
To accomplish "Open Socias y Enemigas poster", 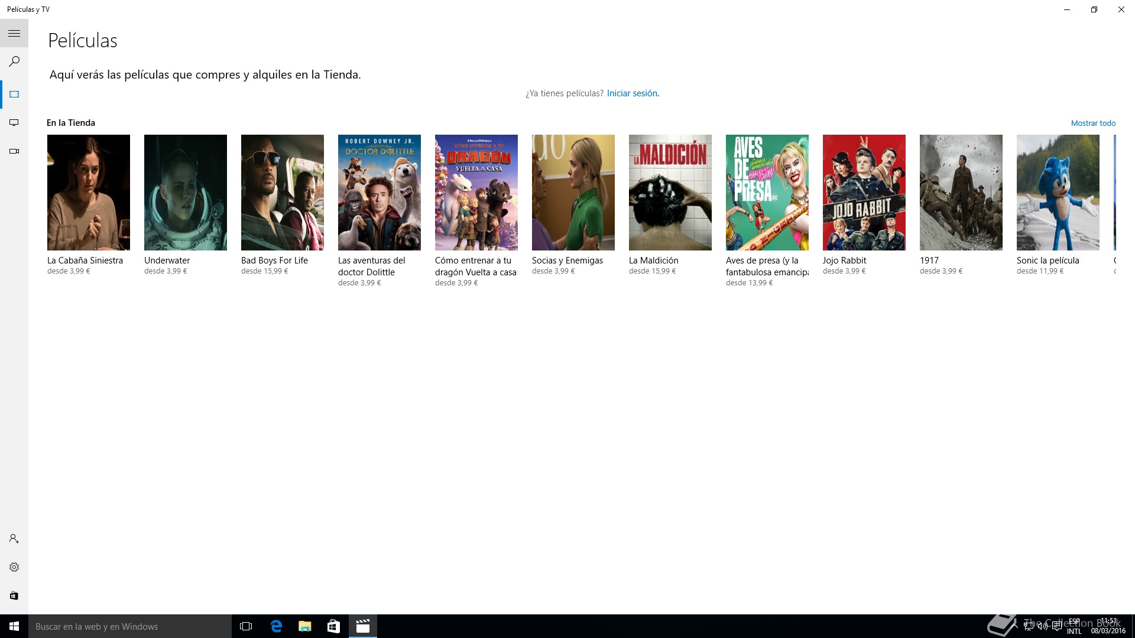I will pos(573,193).
